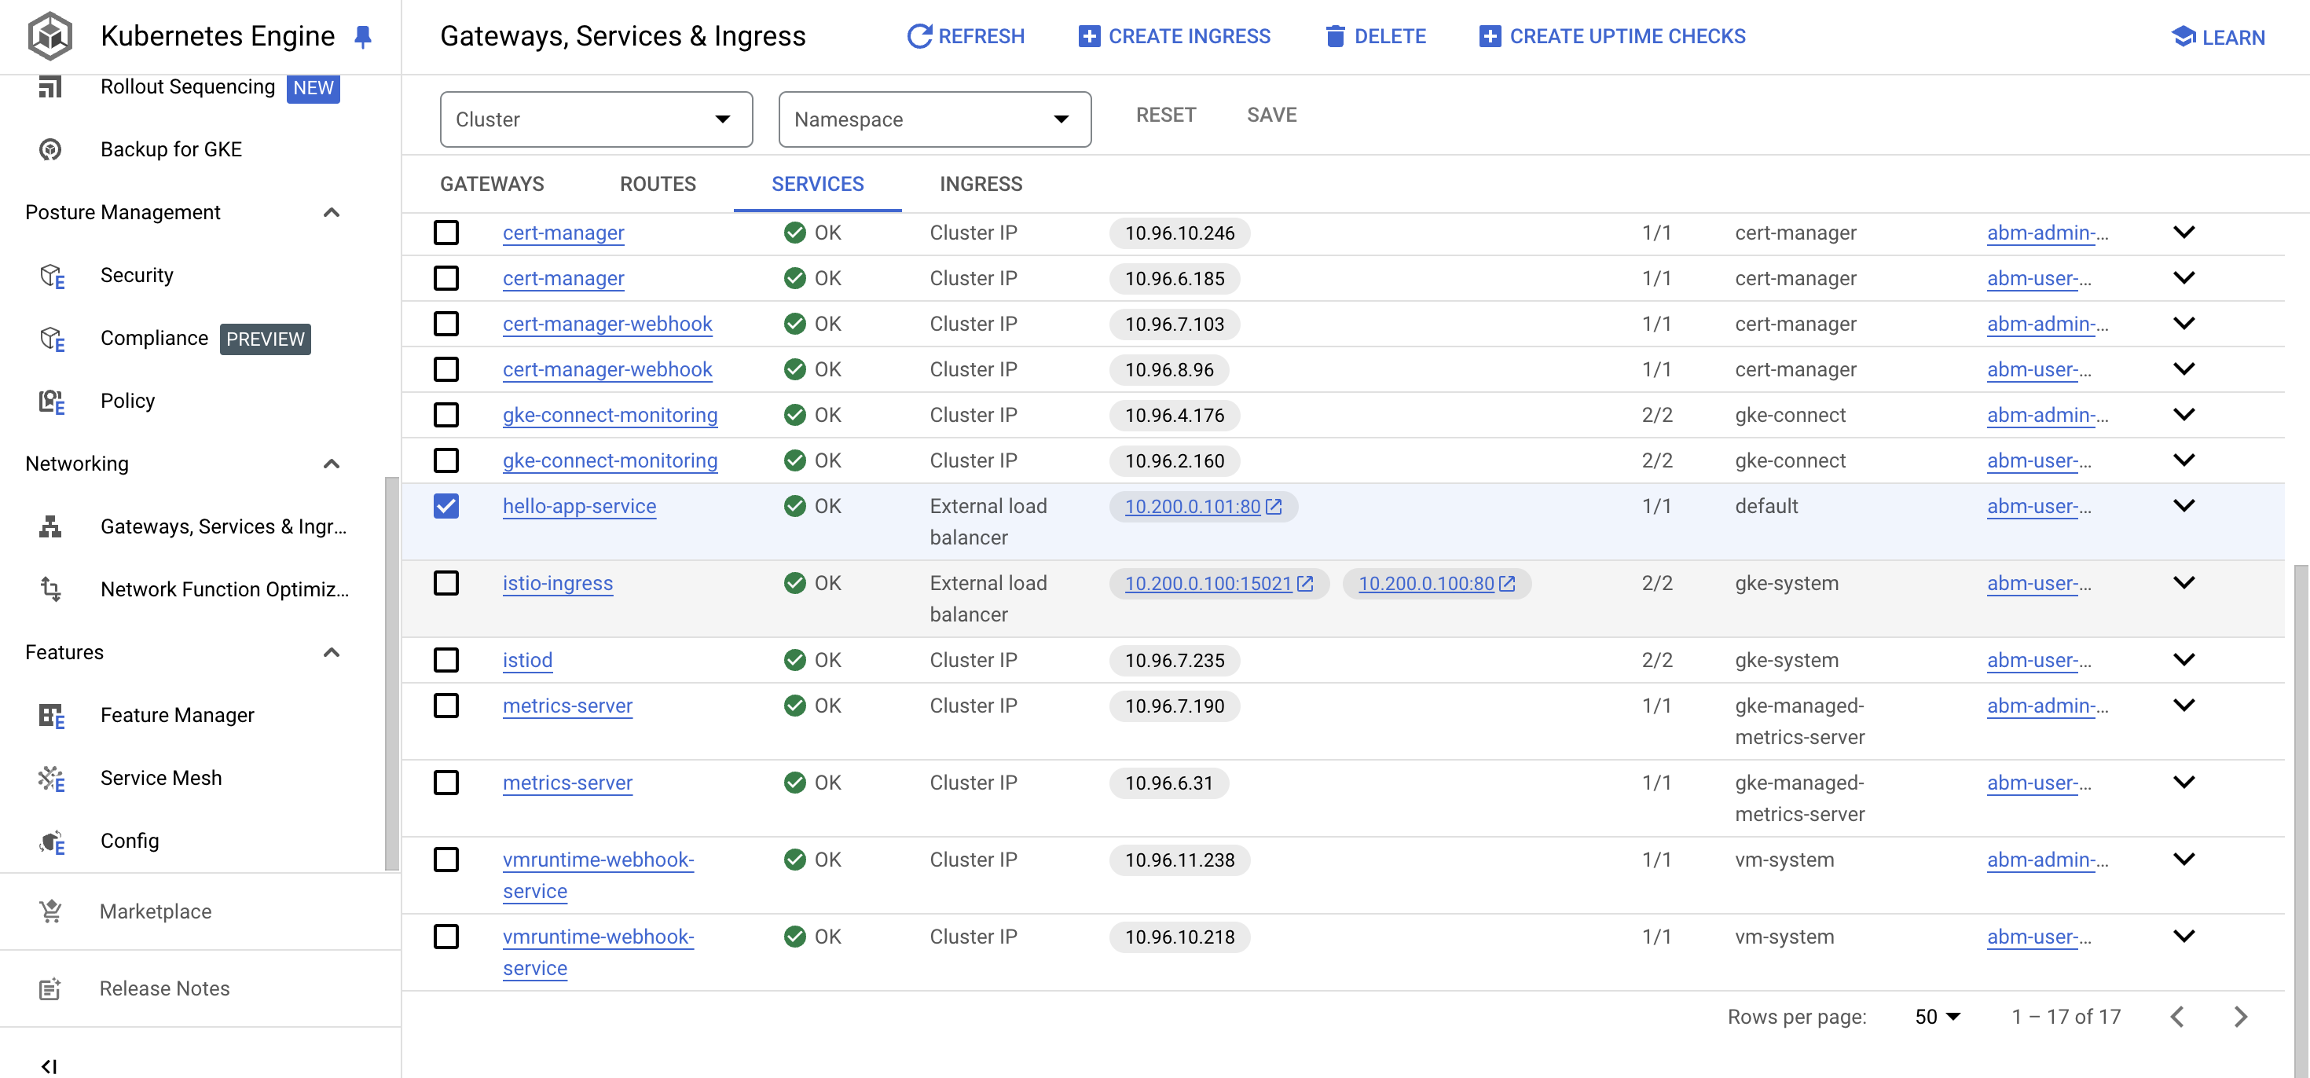2310x1078 pixels.
Task: Go to next page arrow
Action: tap(2240, 1016)
